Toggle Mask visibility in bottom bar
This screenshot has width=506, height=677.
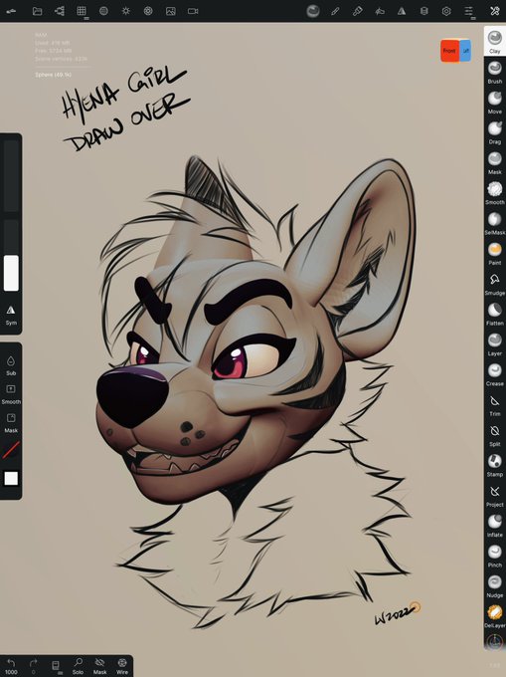point(100,666)
